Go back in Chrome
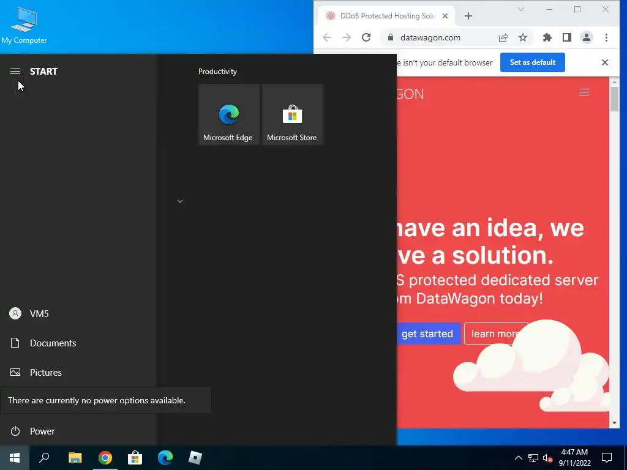The image size is (627, 470). click(327, 37)
